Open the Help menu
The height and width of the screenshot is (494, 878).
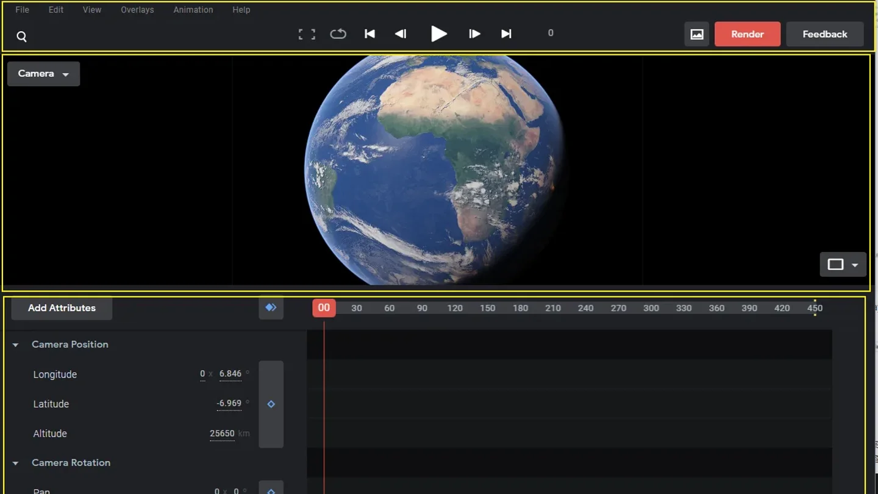click(241, 10)
